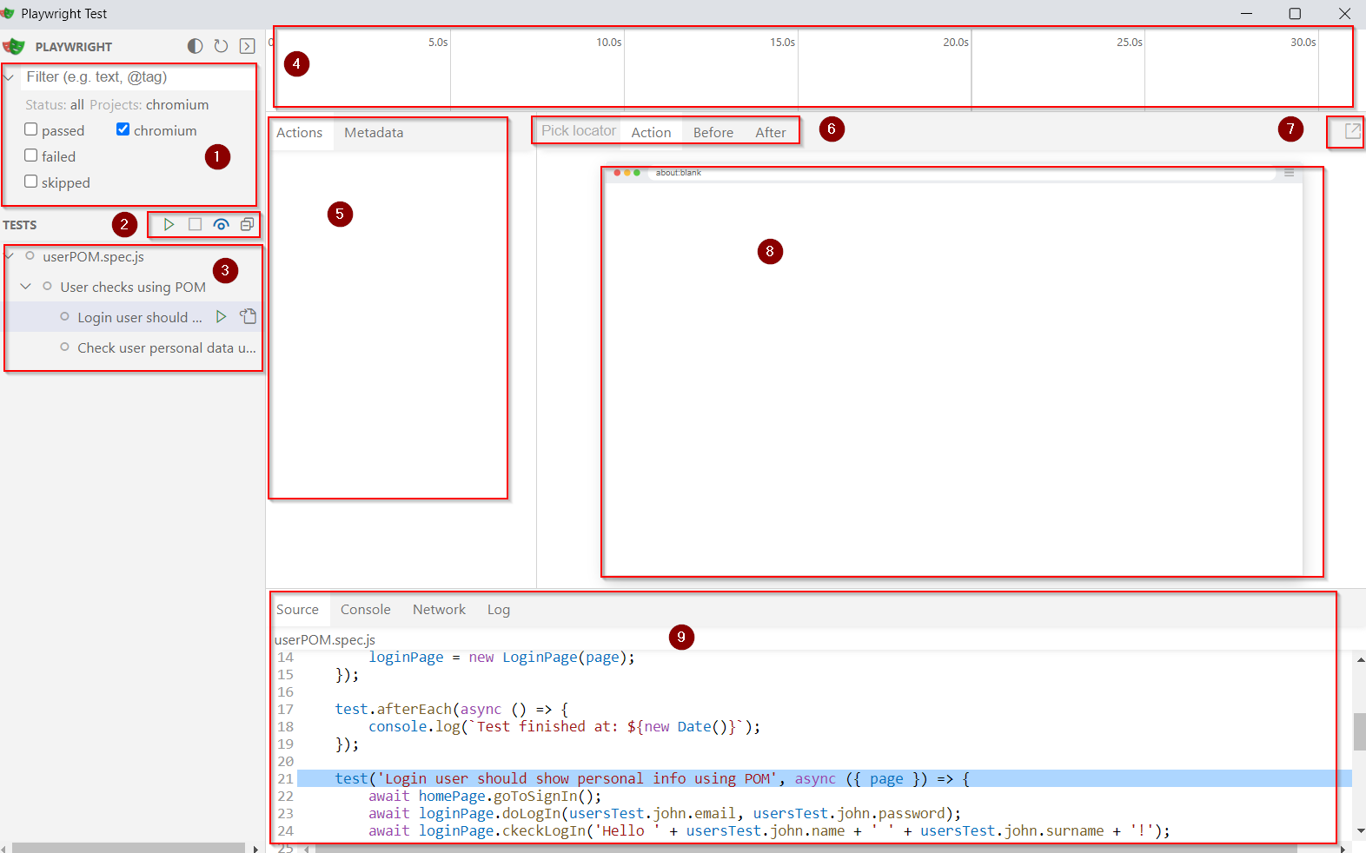Open the Source tab
1366x853 pixels.
click(297, 610)
